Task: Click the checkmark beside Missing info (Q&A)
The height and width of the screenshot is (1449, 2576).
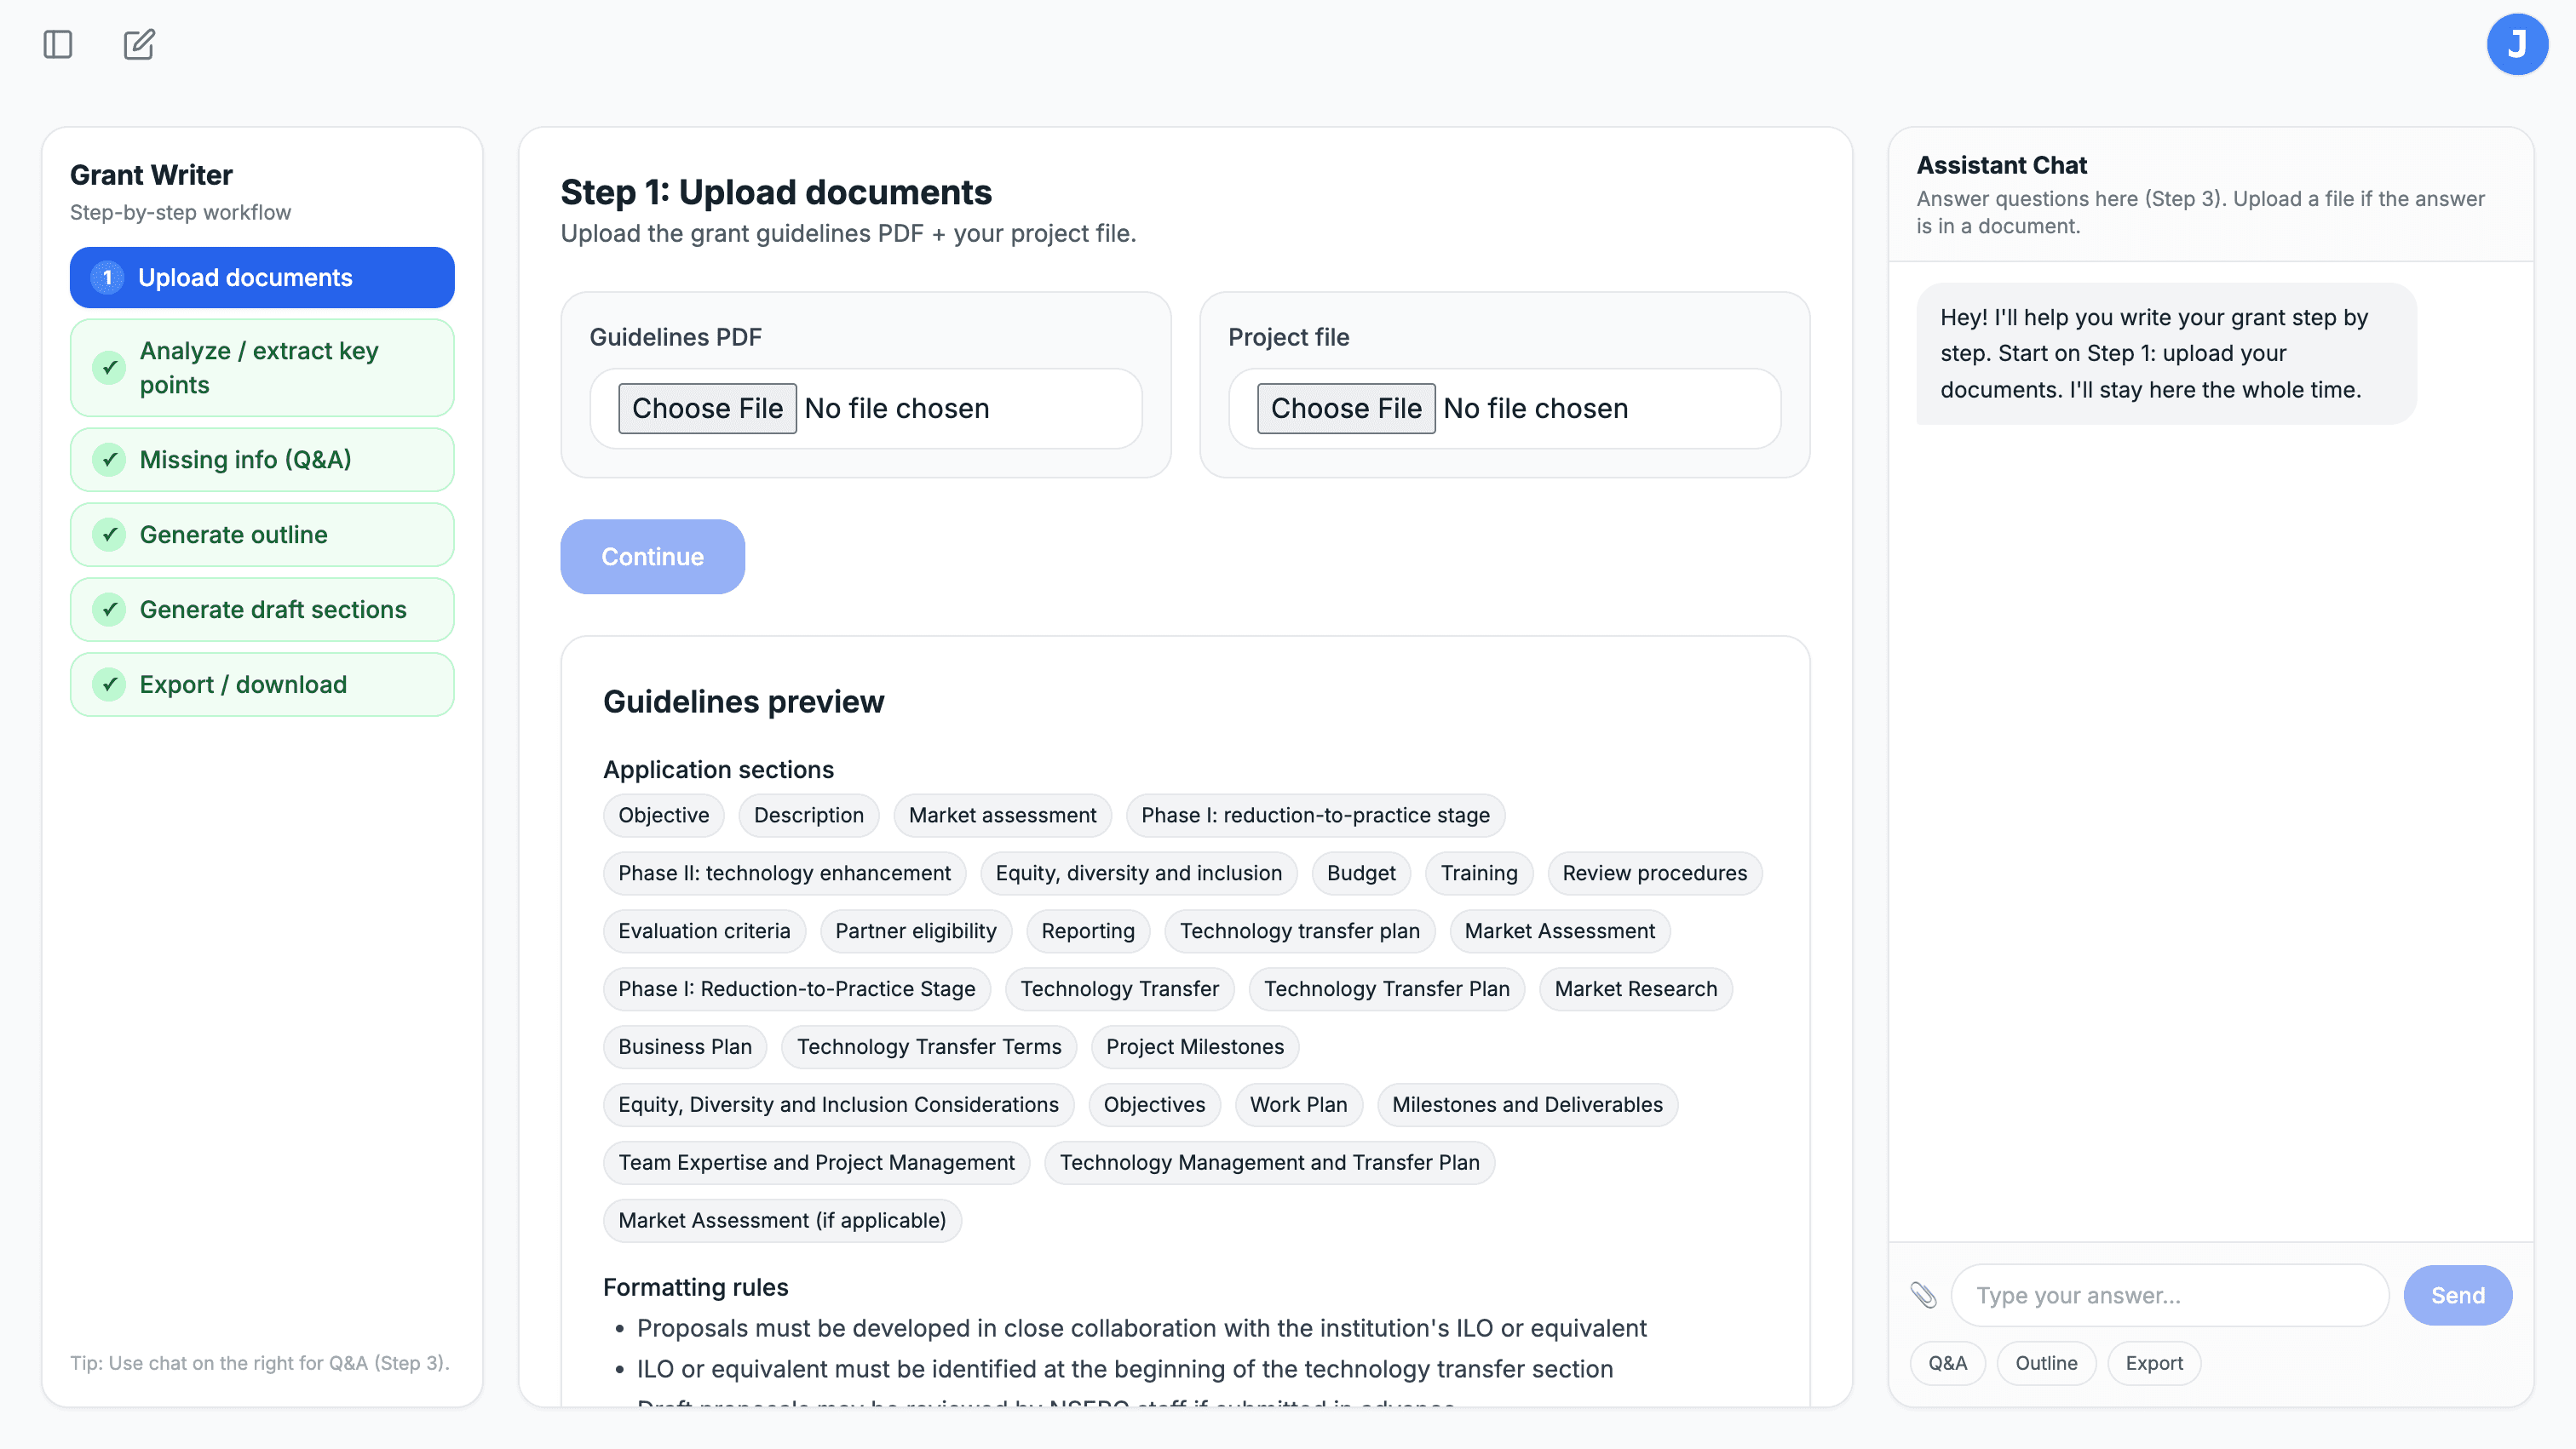Action: point(110,460)
